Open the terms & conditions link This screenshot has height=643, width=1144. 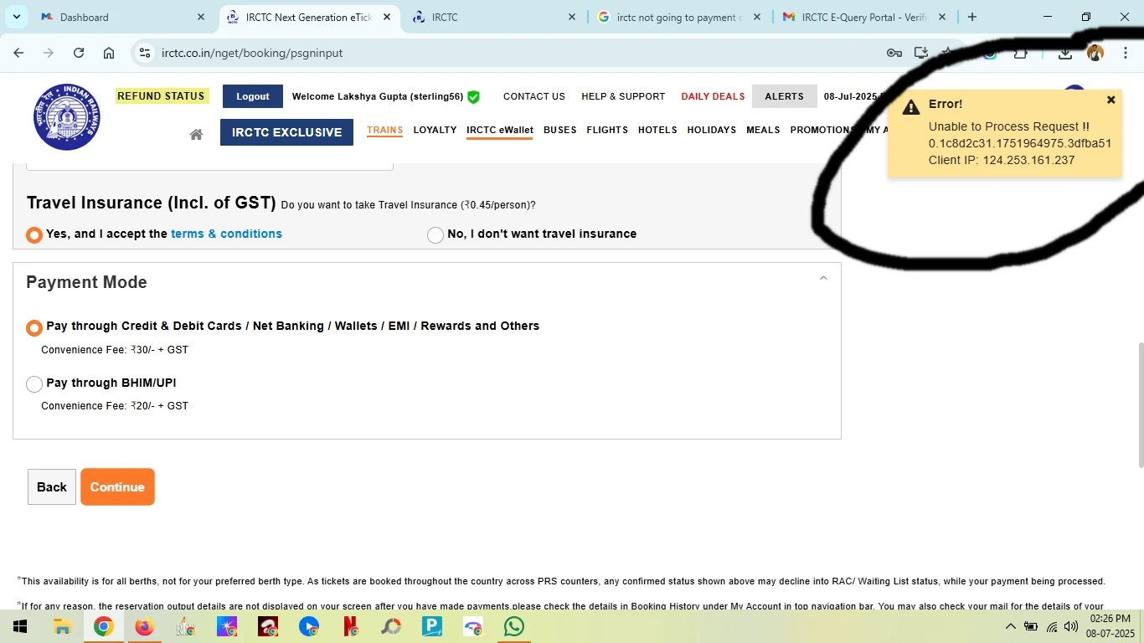pos(226,234)
